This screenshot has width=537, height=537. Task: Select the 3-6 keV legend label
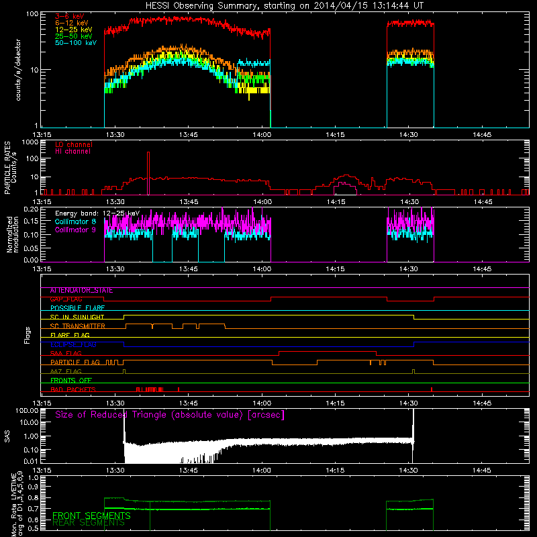tap(70, 16)
